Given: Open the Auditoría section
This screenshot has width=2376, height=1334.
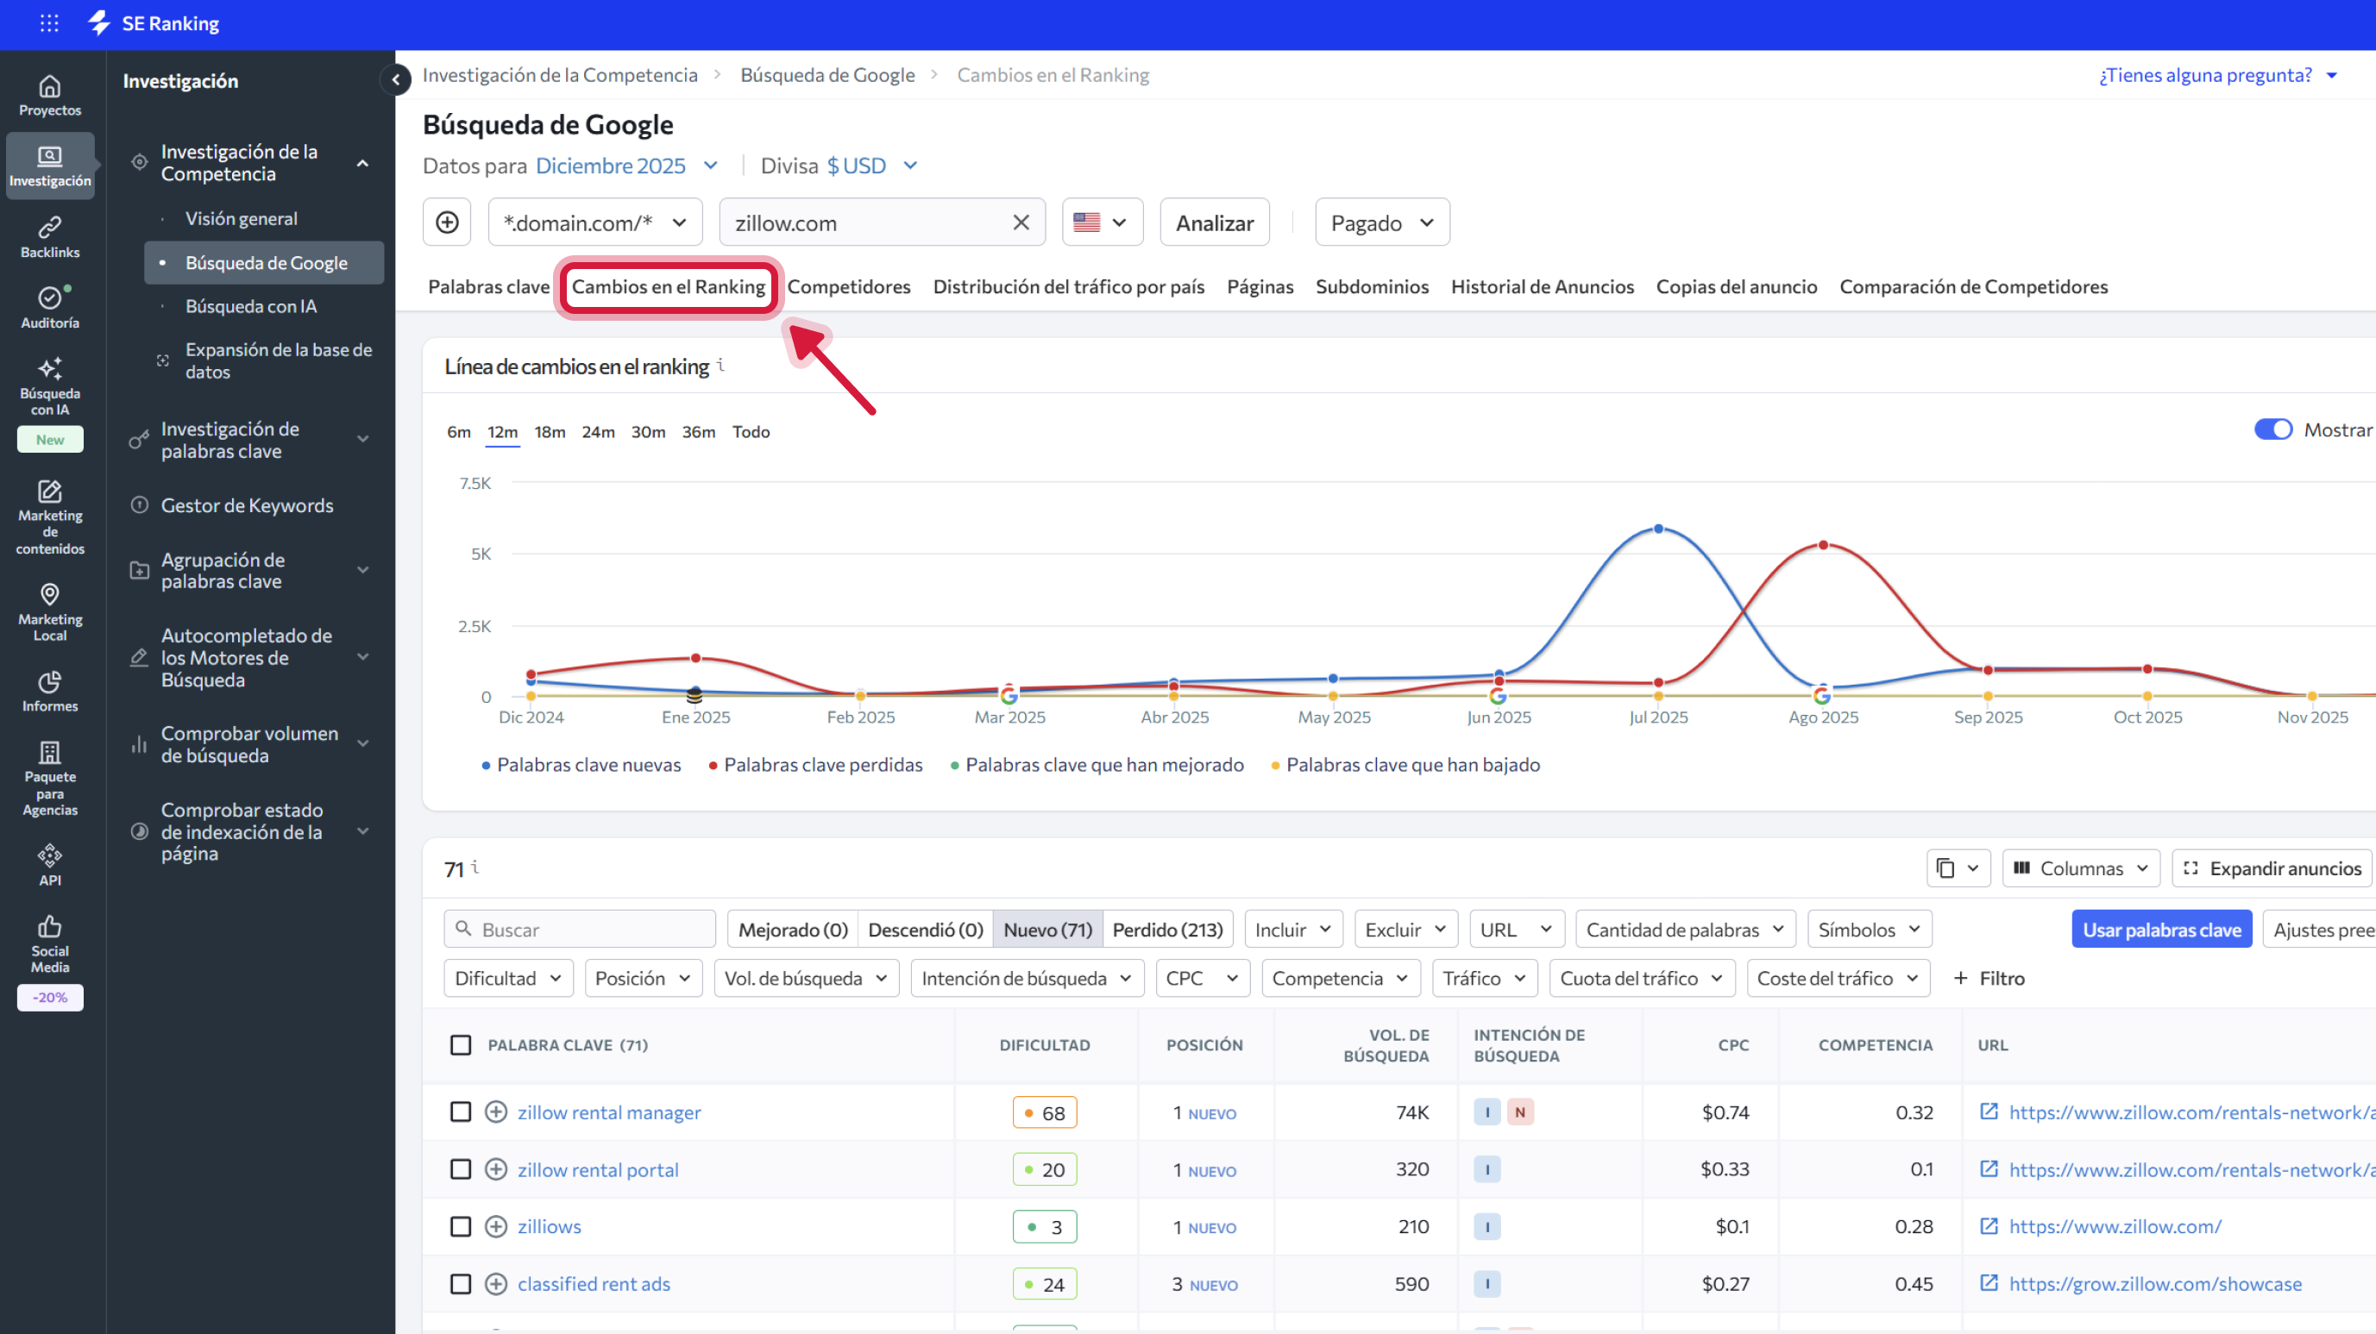Looking at the screenshot, I should pyautogui.click(x=50, y=306).
